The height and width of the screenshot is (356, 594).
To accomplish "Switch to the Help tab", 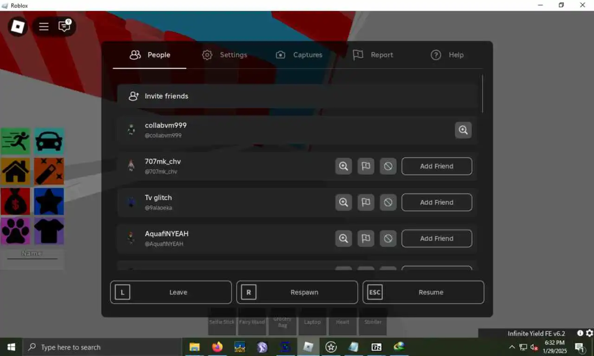I will pyautogui.click(x=447, y=55).
